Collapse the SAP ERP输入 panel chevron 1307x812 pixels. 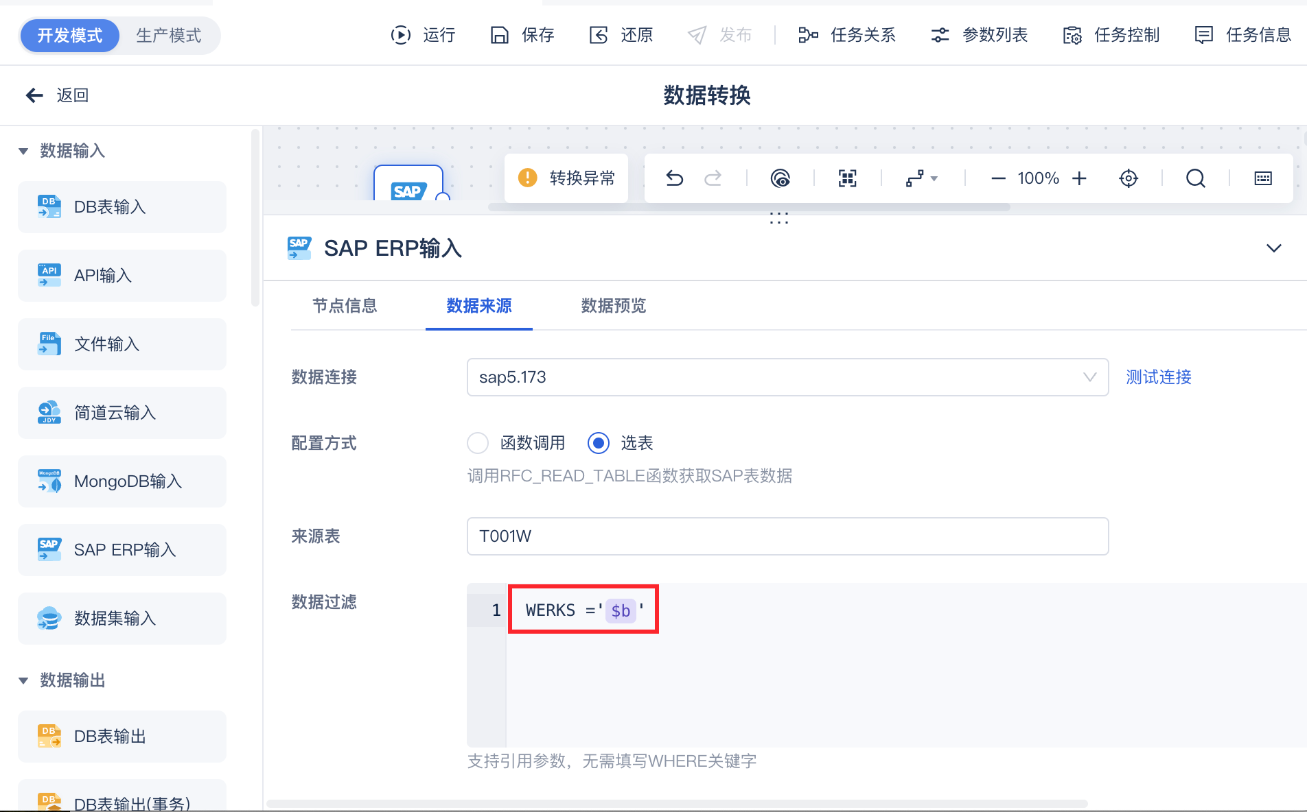(x=1274, y=248)
